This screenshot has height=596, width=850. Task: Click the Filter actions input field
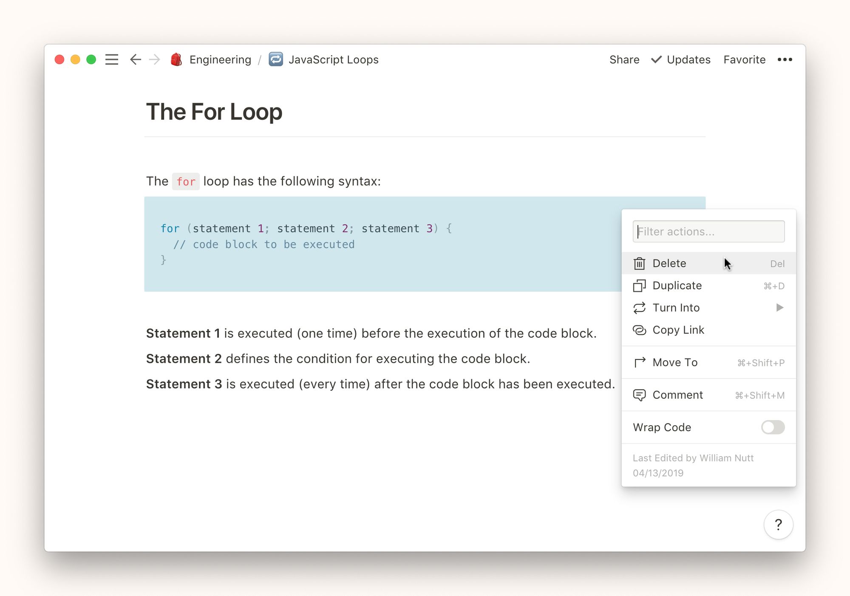click(708, 232)
